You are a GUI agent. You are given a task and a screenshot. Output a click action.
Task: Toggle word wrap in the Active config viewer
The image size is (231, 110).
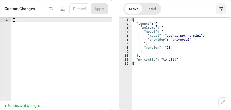point(221,9)
